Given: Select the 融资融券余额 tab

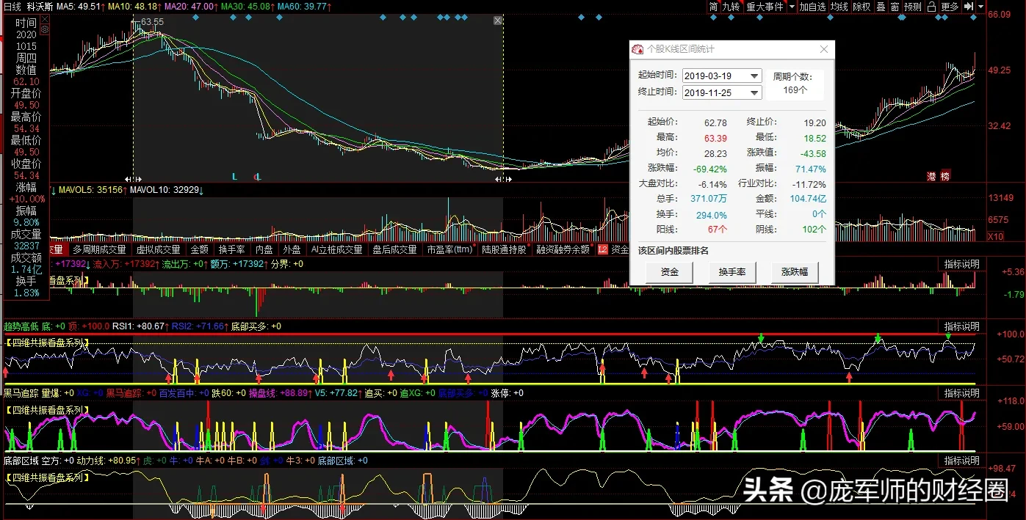Looking at the screenshot, I should 563,249.
